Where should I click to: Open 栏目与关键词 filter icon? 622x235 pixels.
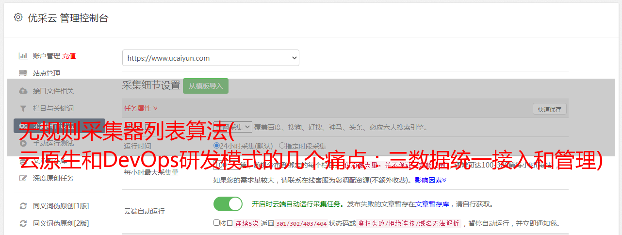click(x=23, y=108)
